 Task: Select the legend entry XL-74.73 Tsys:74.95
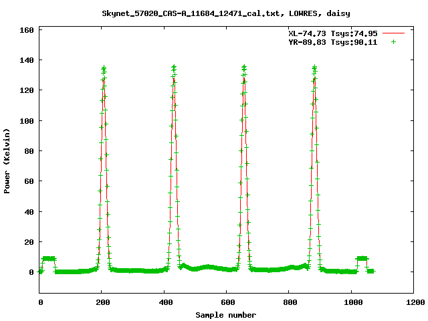pyautogui.click(x=333, y=33)
